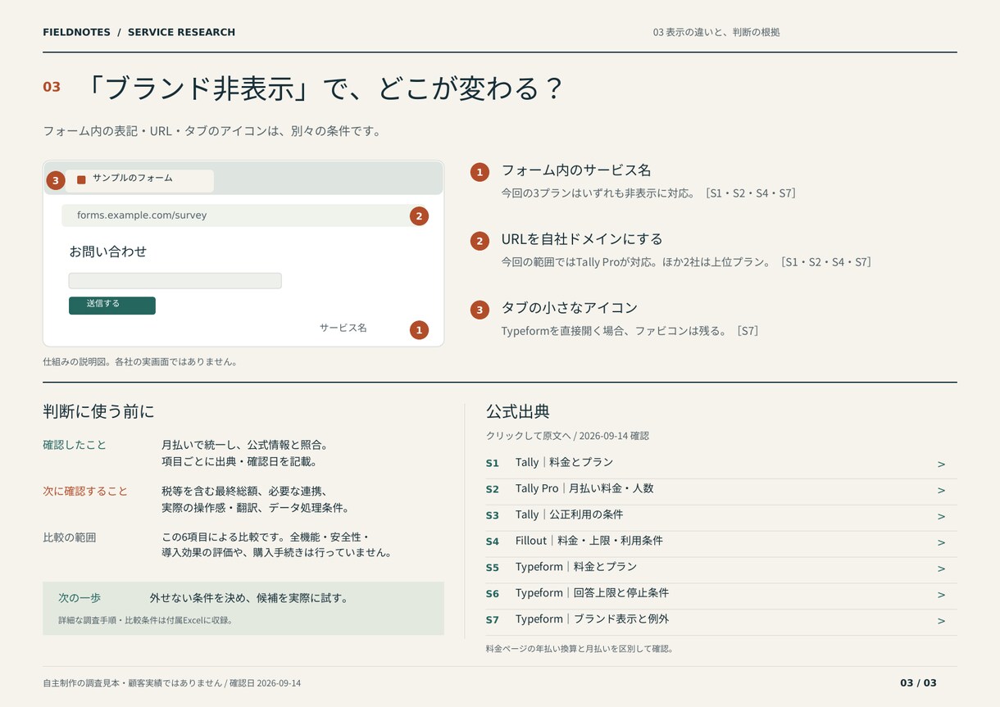The height and width of the screenshot is (707, 1000).
Task: Click the main title 「ブランド非表示」で、どこが変わる？
Action: [325, 88]
